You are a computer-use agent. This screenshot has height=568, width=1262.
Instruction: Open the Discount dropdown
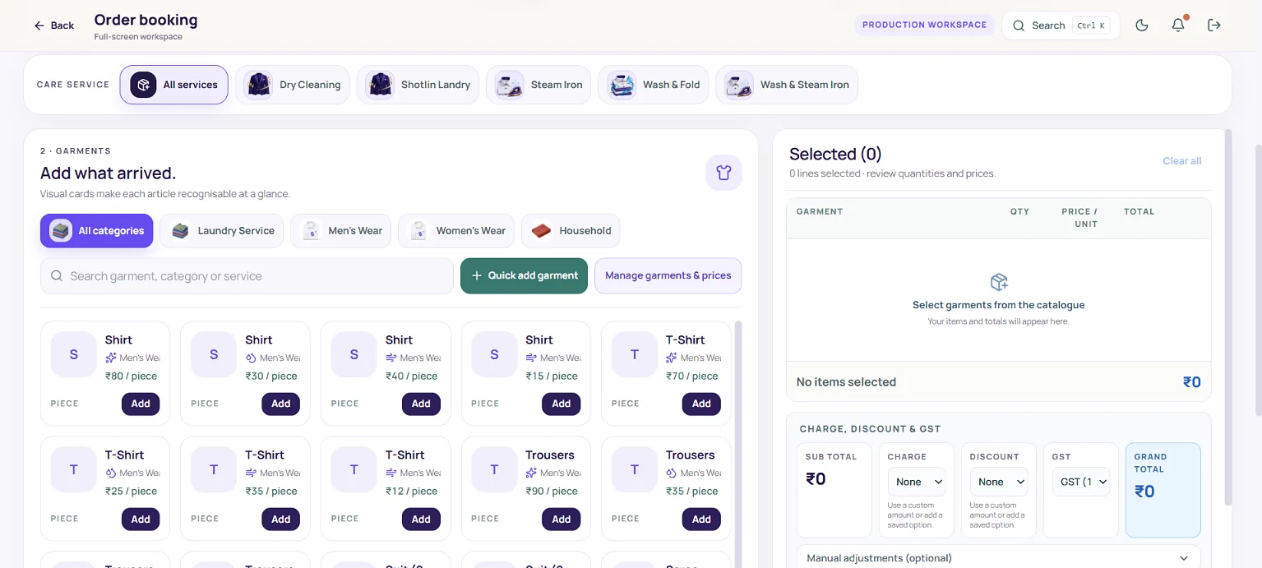pyautogui.click(x=999, y=482)
